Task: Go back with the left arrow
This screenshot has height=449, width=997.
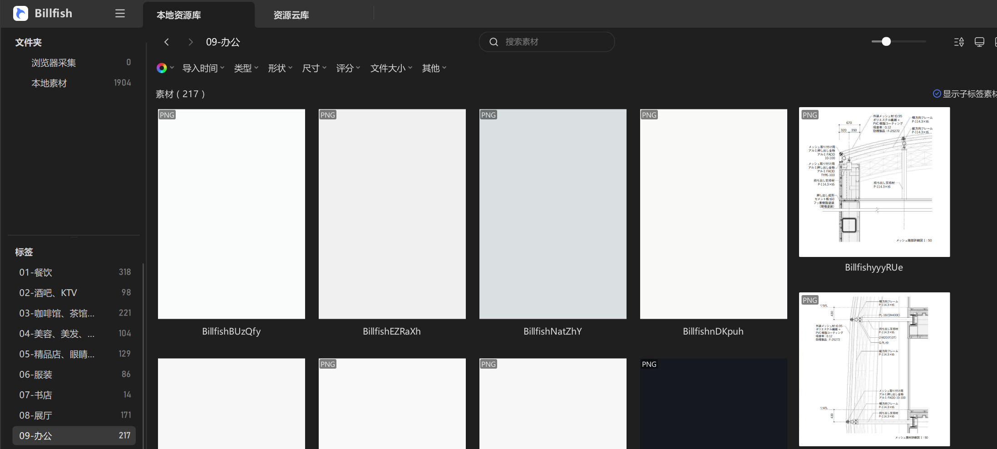Action: pyautogui.click(x=167, y=42)
